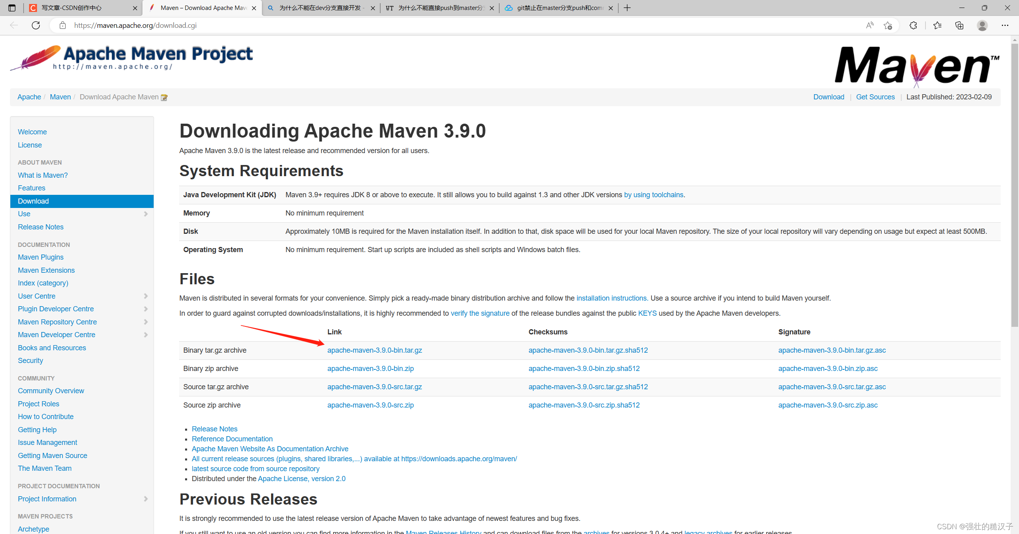Open the Collections icon in toolbar
Screen dimensions: 1019x534
[959, 25]
